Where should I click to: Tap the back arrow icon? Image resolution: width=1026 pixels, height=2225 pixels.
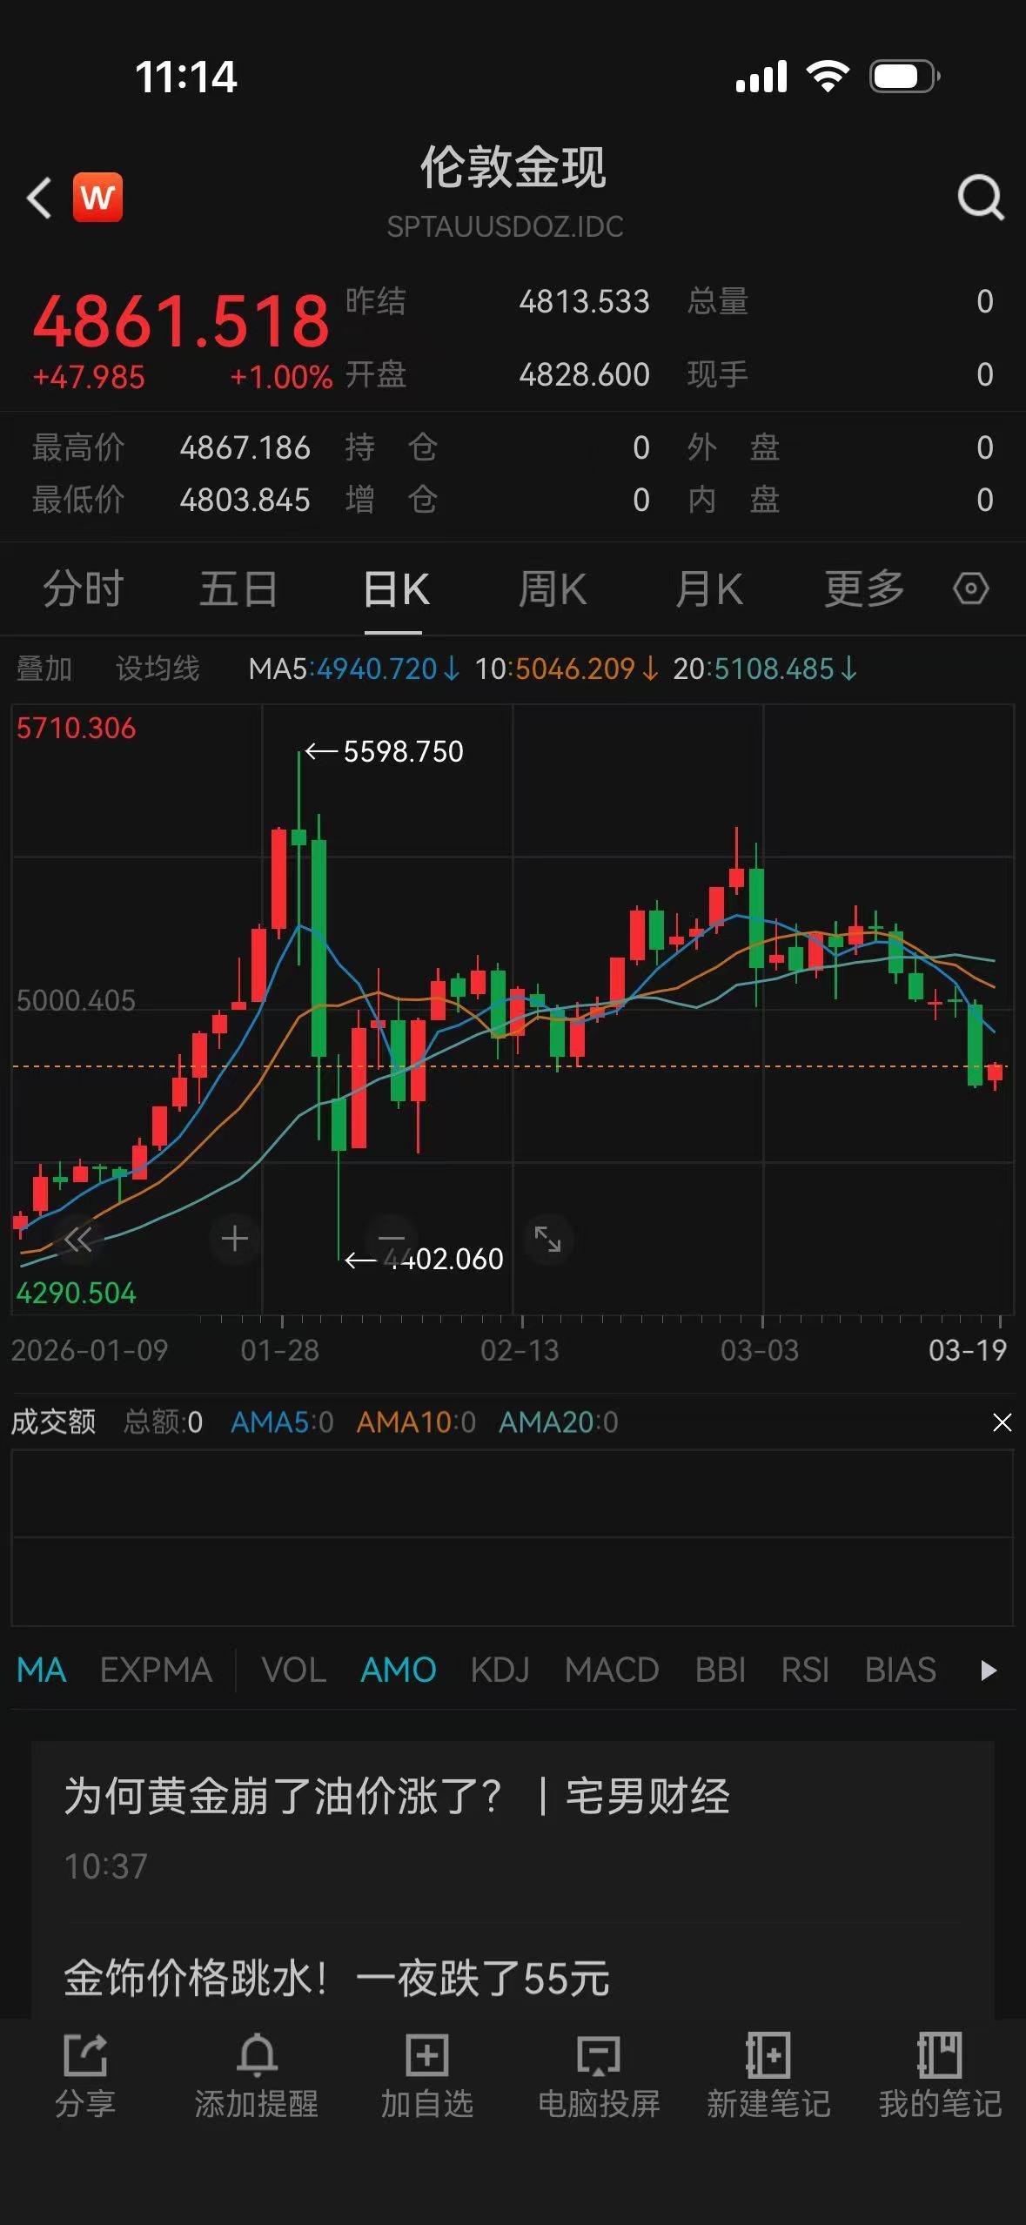tap(39, 198)
